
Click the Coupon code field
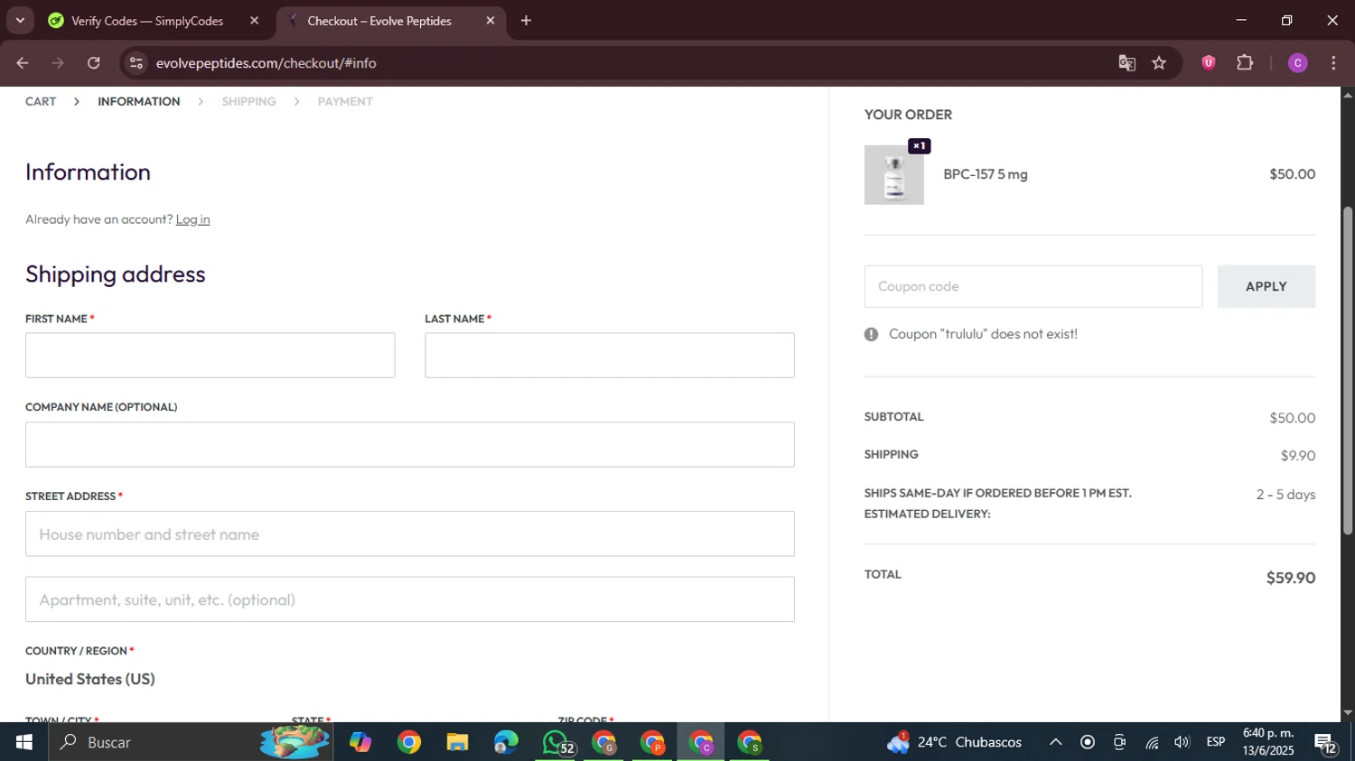(1033, 286)
